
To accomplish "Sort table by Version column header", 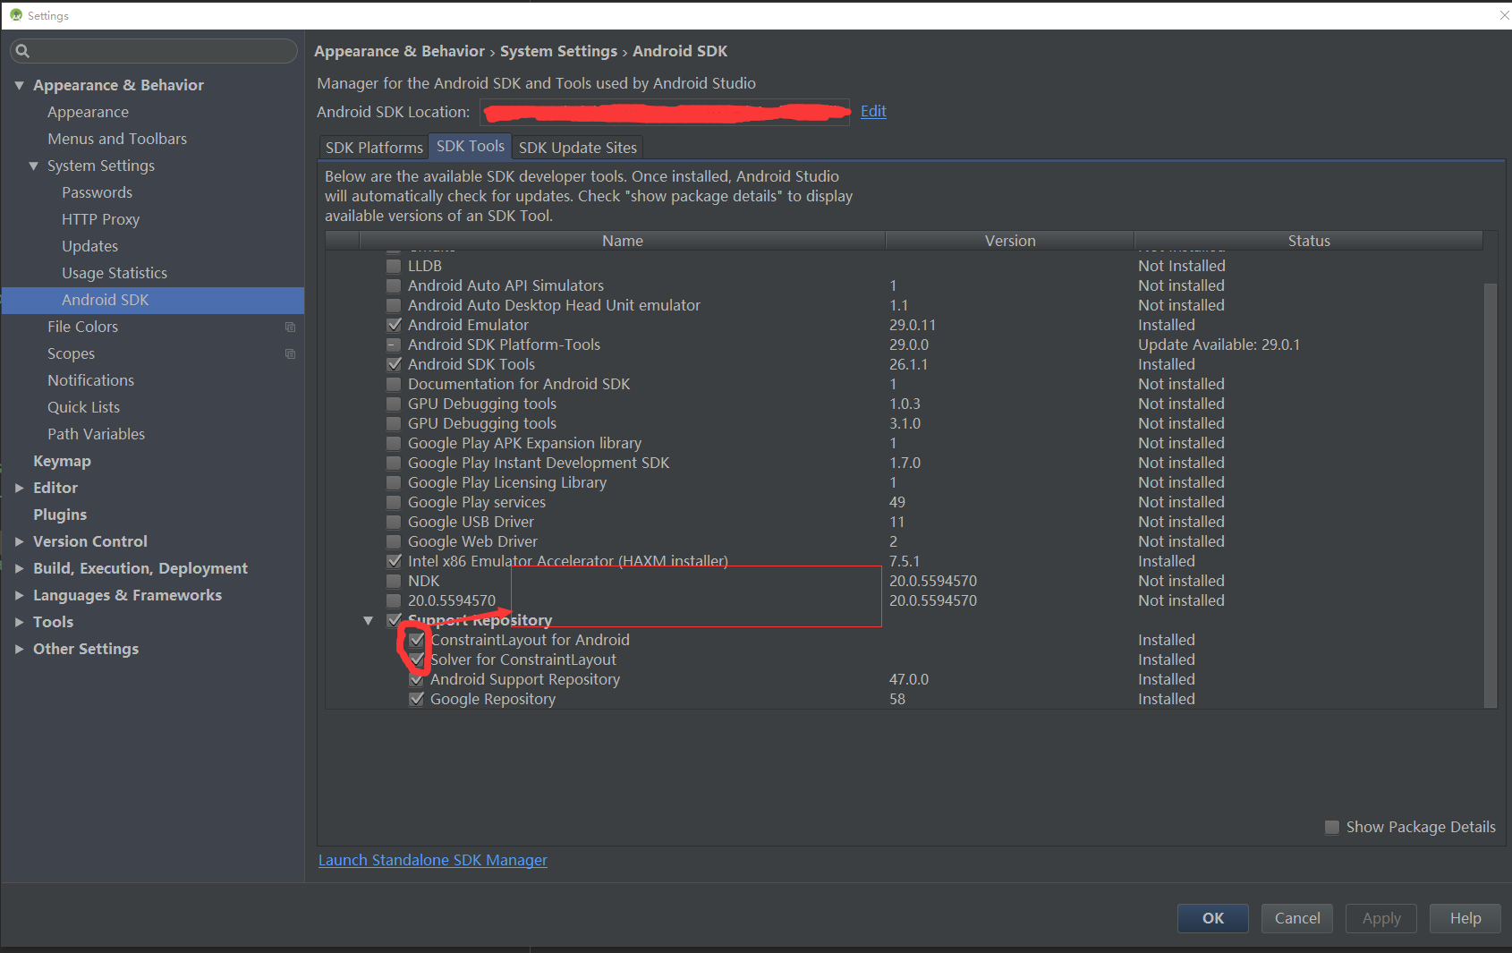I will coord(1010,241).
